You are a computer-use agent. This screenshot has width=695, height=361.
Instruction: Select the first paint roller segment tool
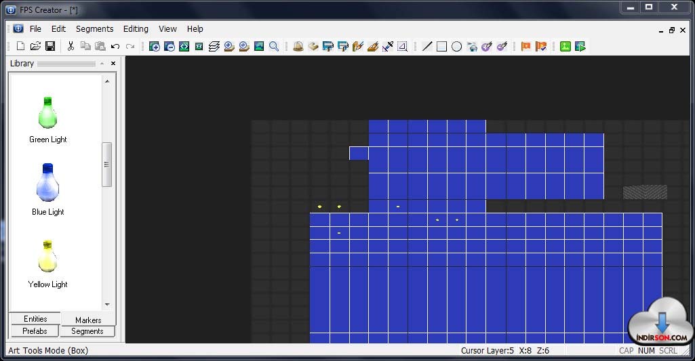[x=328, y=46]
